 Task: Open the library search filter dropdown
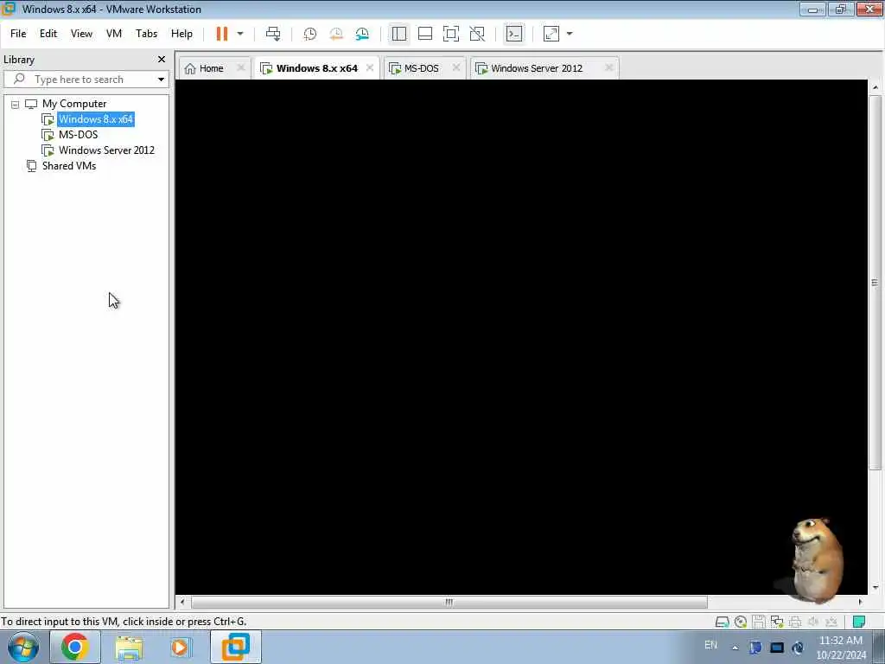coord(161,80)
